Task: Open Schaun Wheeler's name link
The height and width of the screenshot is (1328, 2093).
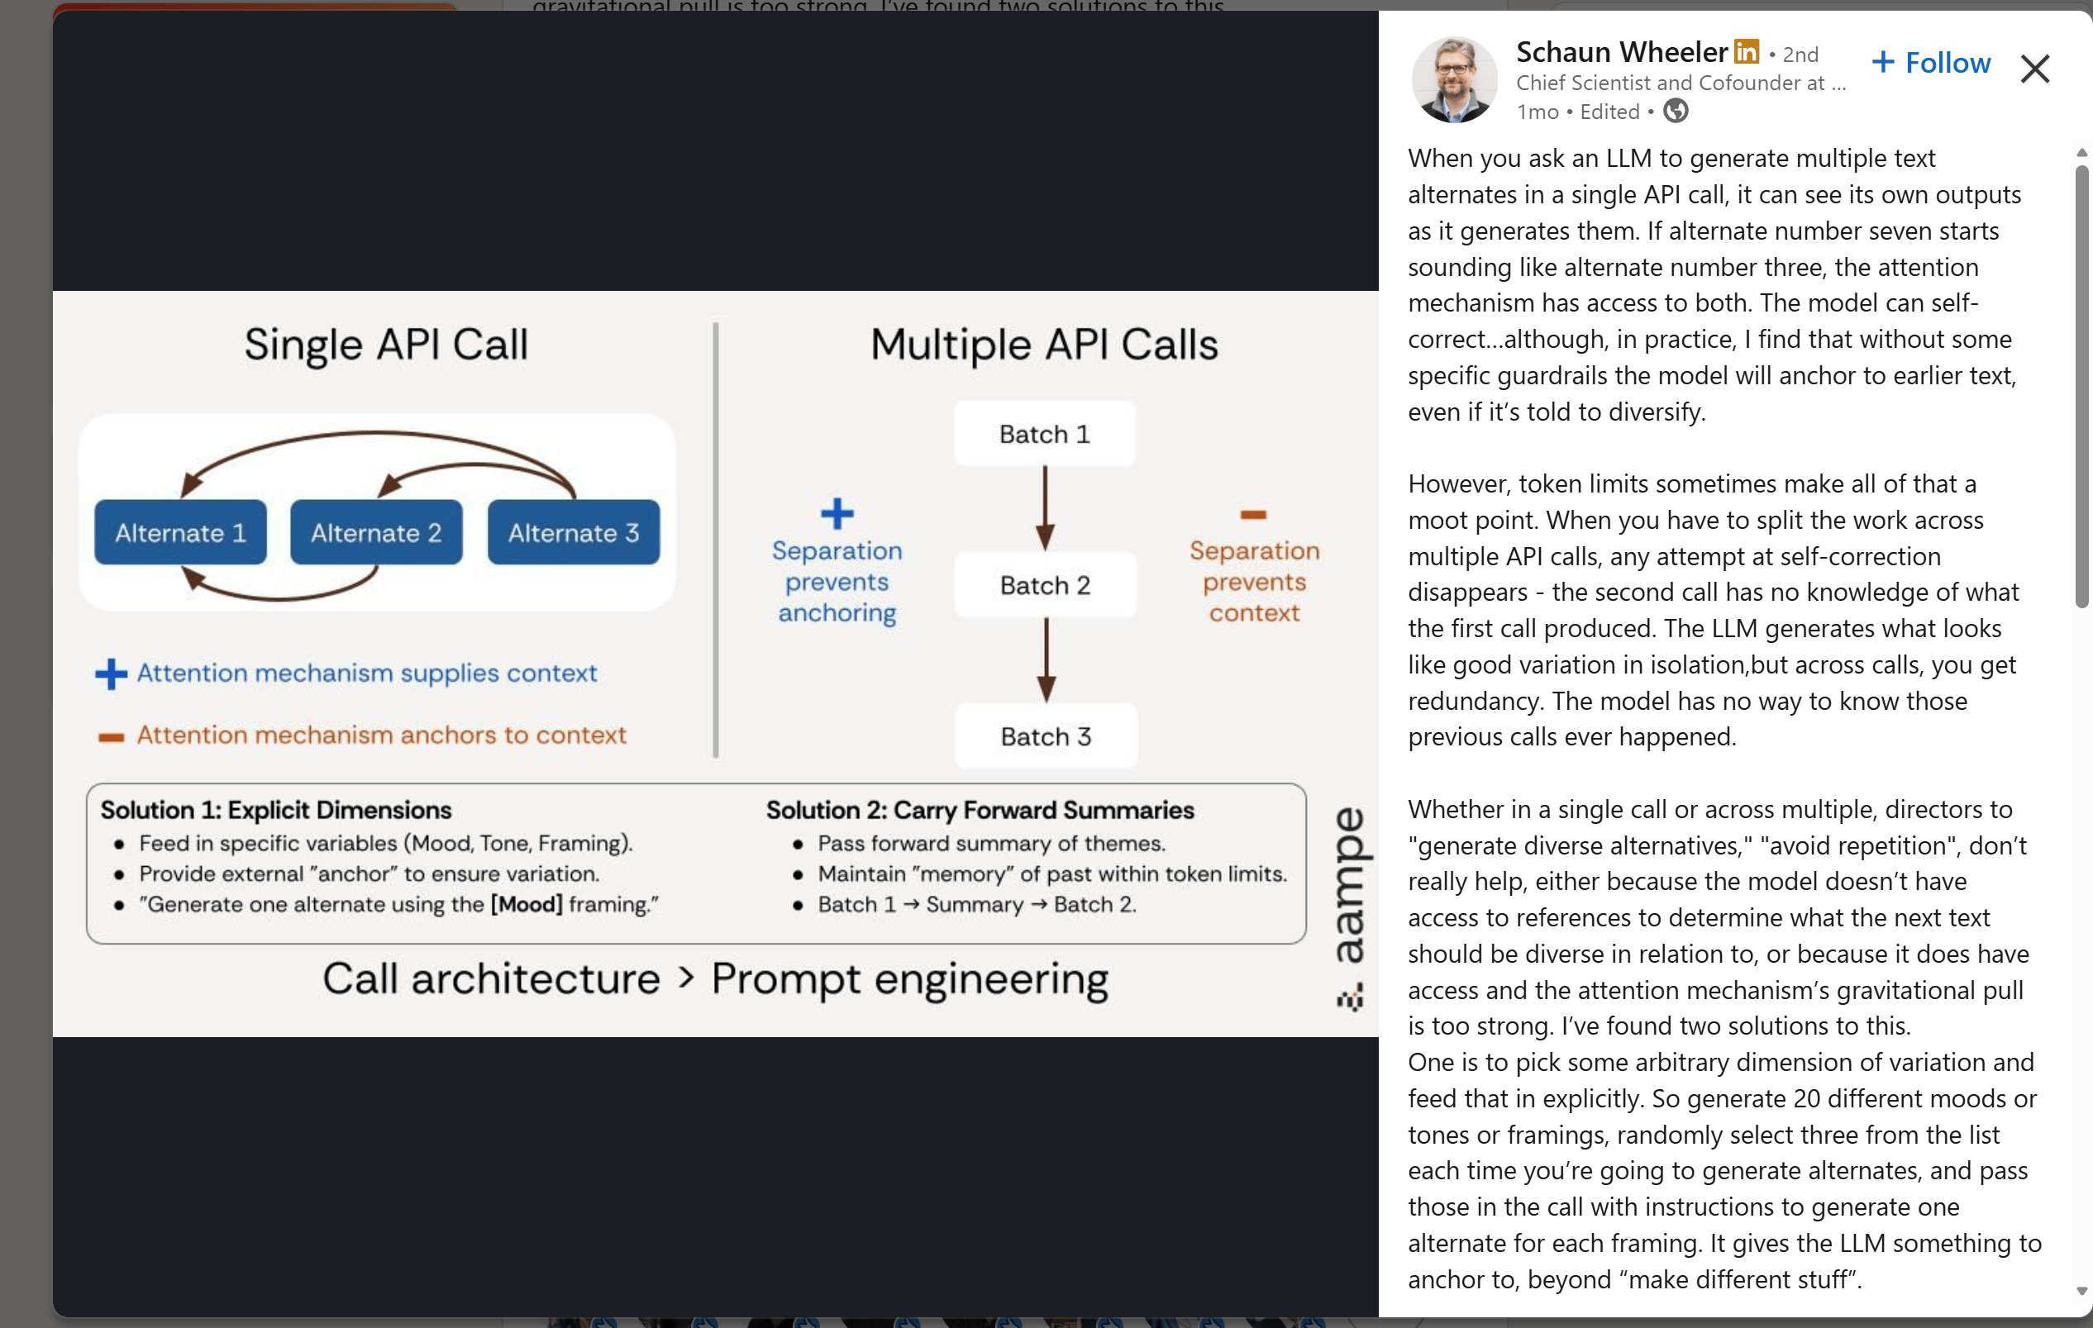Action: coord(1621,52)
